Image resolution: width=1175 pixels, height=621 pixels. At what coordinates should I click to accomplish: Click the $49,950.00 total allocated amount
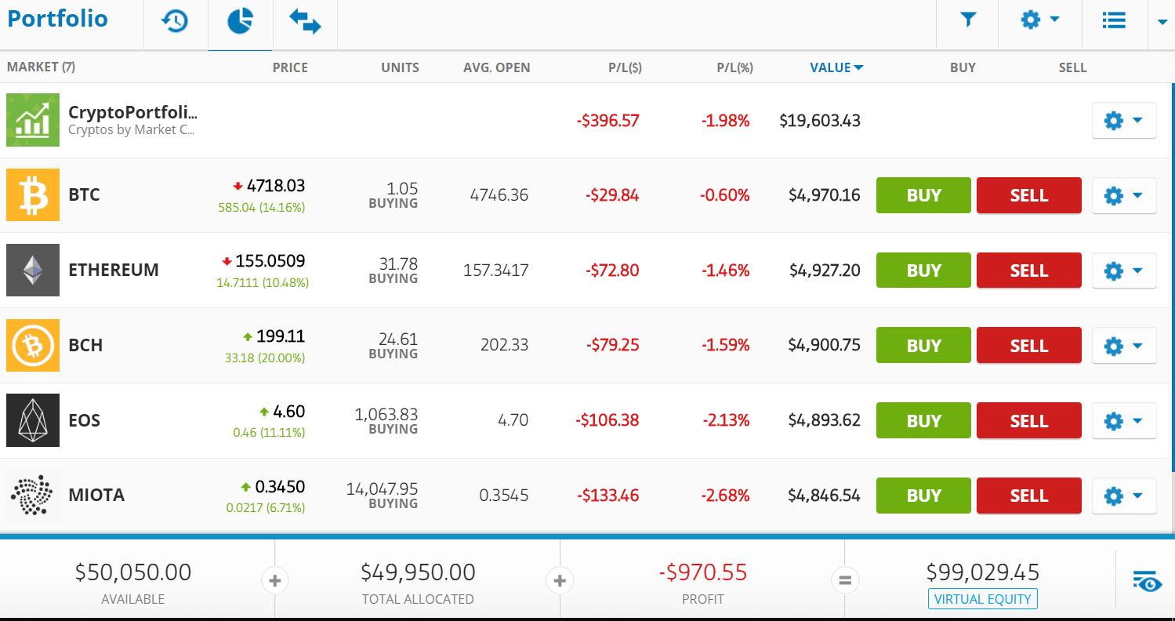coord(418,572)
